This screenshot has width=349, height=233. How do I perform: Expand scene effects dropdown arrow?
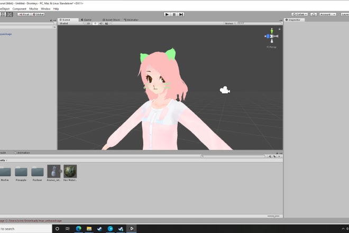point(111,23)
